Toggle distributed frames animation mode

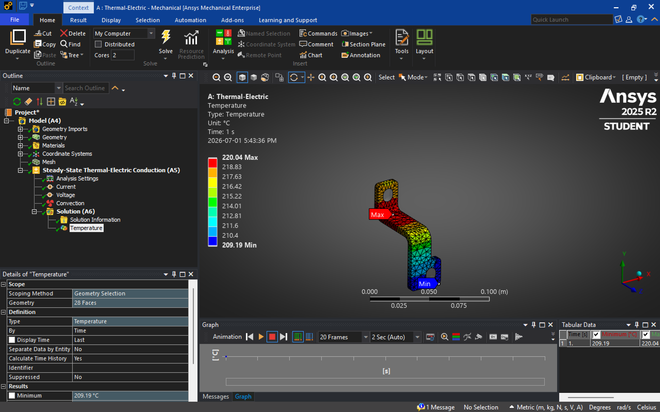pyautogui.click(x=298, y=337)
